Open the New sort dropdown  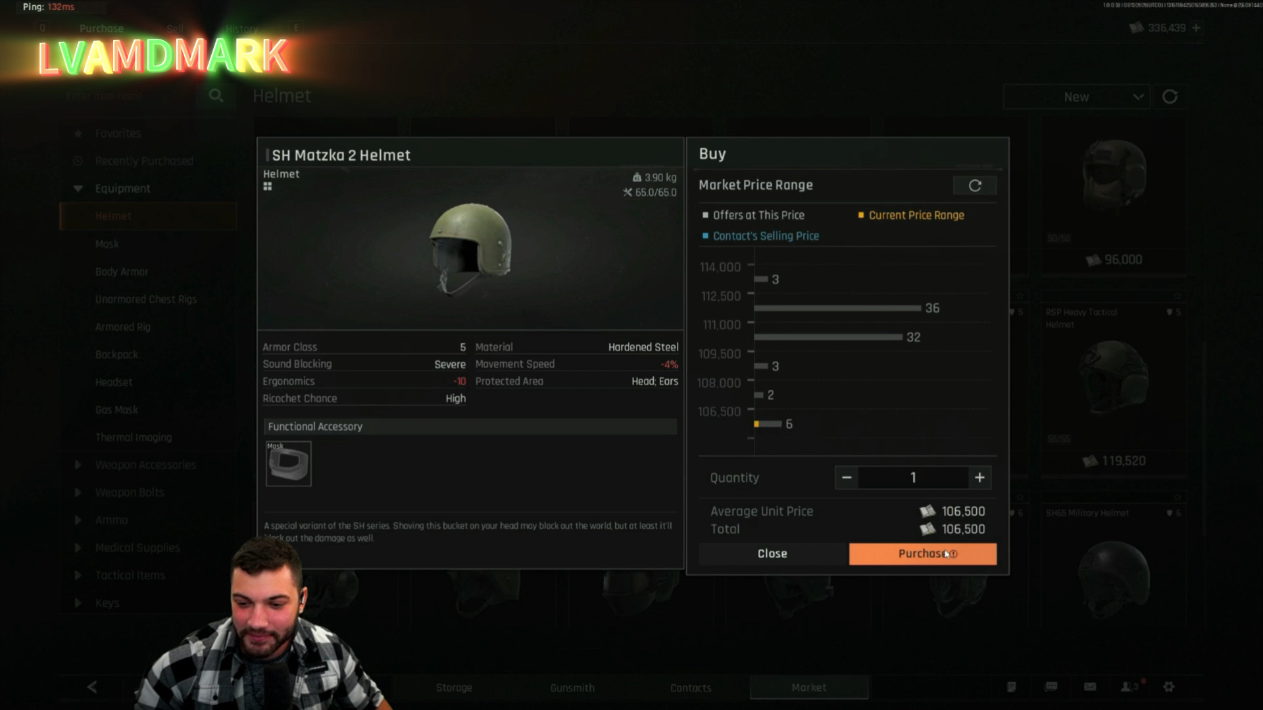click(1076, 97)
